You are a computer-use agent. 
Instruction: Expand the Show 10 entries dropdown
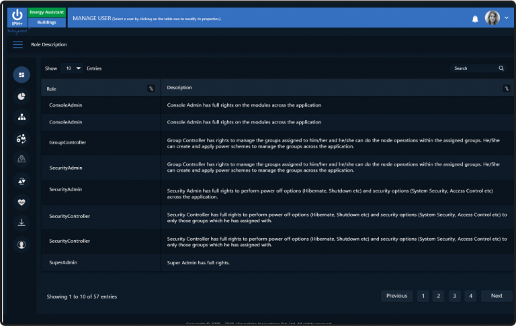tap(72, 68)
